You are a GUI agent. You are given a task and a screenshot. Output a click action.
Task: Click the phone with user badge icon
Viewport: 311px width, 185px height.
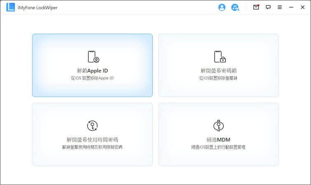pyautogui.click(x=94, y=57)
